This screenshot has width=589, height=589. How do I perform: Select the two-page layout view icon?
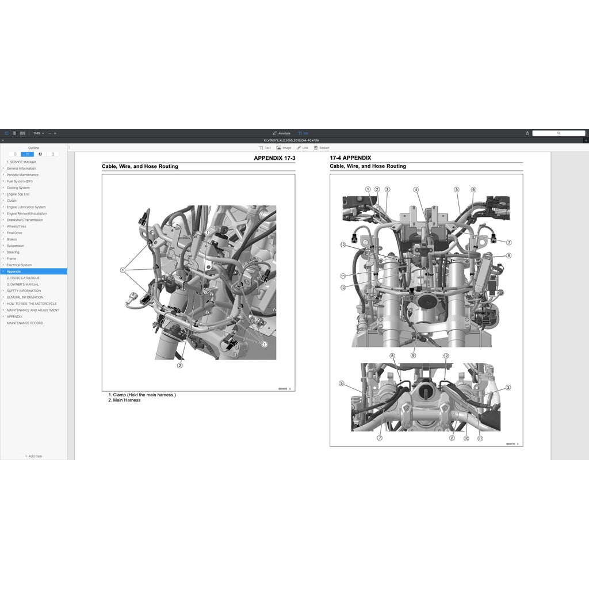point(23,133)
